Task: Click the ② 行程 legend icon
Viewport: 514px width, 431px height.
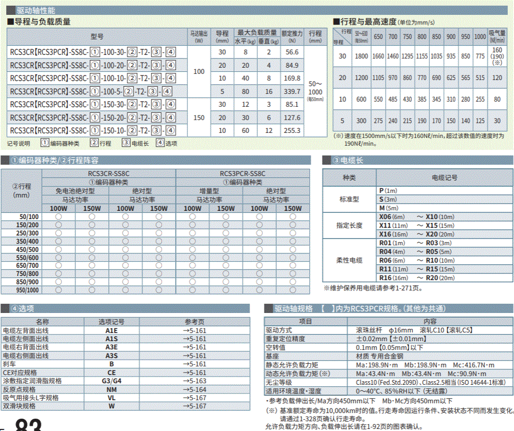Action: 94,143
